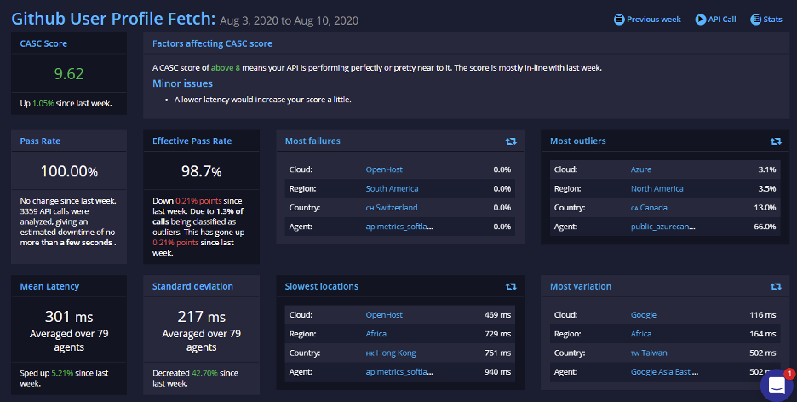797x402 pixels.
Task: Open the chat support bubble
Action: (777, 386)
